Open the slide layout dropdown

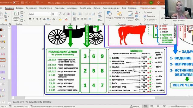(x=23, y=13)
